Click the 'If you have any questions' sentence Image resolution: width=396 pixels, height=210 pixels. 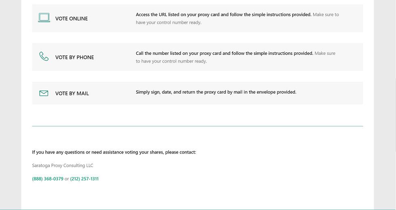114,152
